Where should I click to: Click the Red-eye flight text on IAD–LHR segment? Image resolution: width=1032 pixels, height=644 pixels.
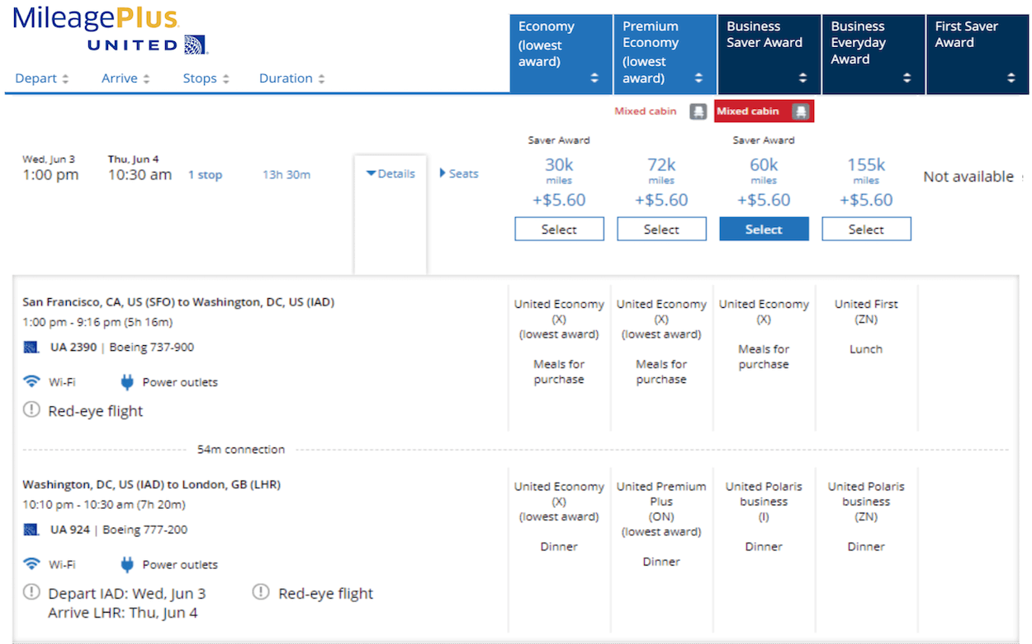coord(326,594)
